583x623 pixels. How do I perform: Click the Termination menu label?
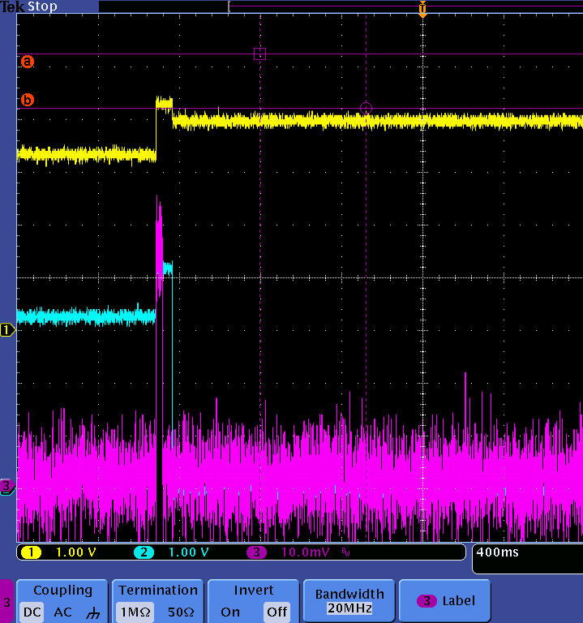coord(158,591)
